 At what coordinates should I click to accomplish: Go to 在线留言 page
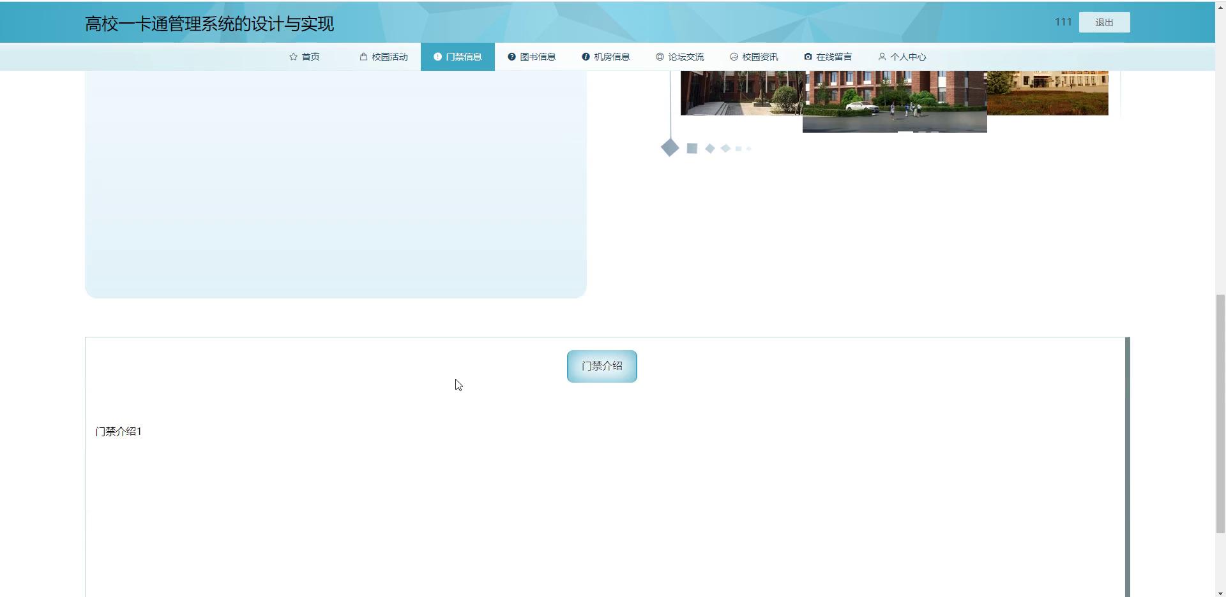[828, 57]
